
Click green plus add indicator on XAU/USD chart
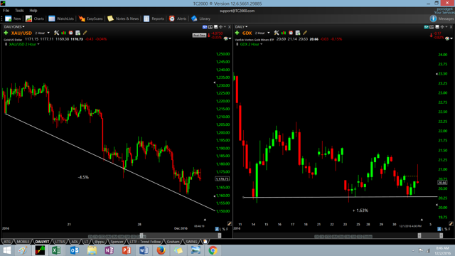[x=6, y=33]
